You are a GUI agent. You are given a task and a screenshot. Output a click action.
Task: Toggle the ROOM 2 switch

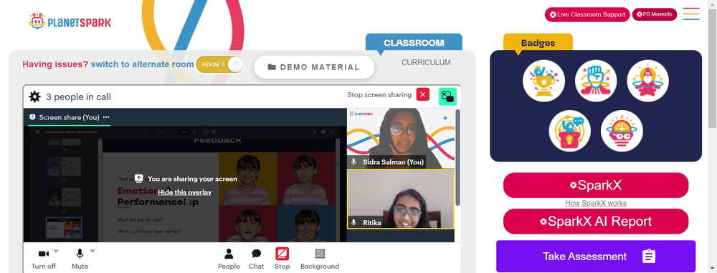220,64
